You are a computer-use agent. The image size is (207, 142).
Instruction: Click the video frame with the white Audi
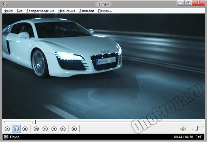pos(103,66)
